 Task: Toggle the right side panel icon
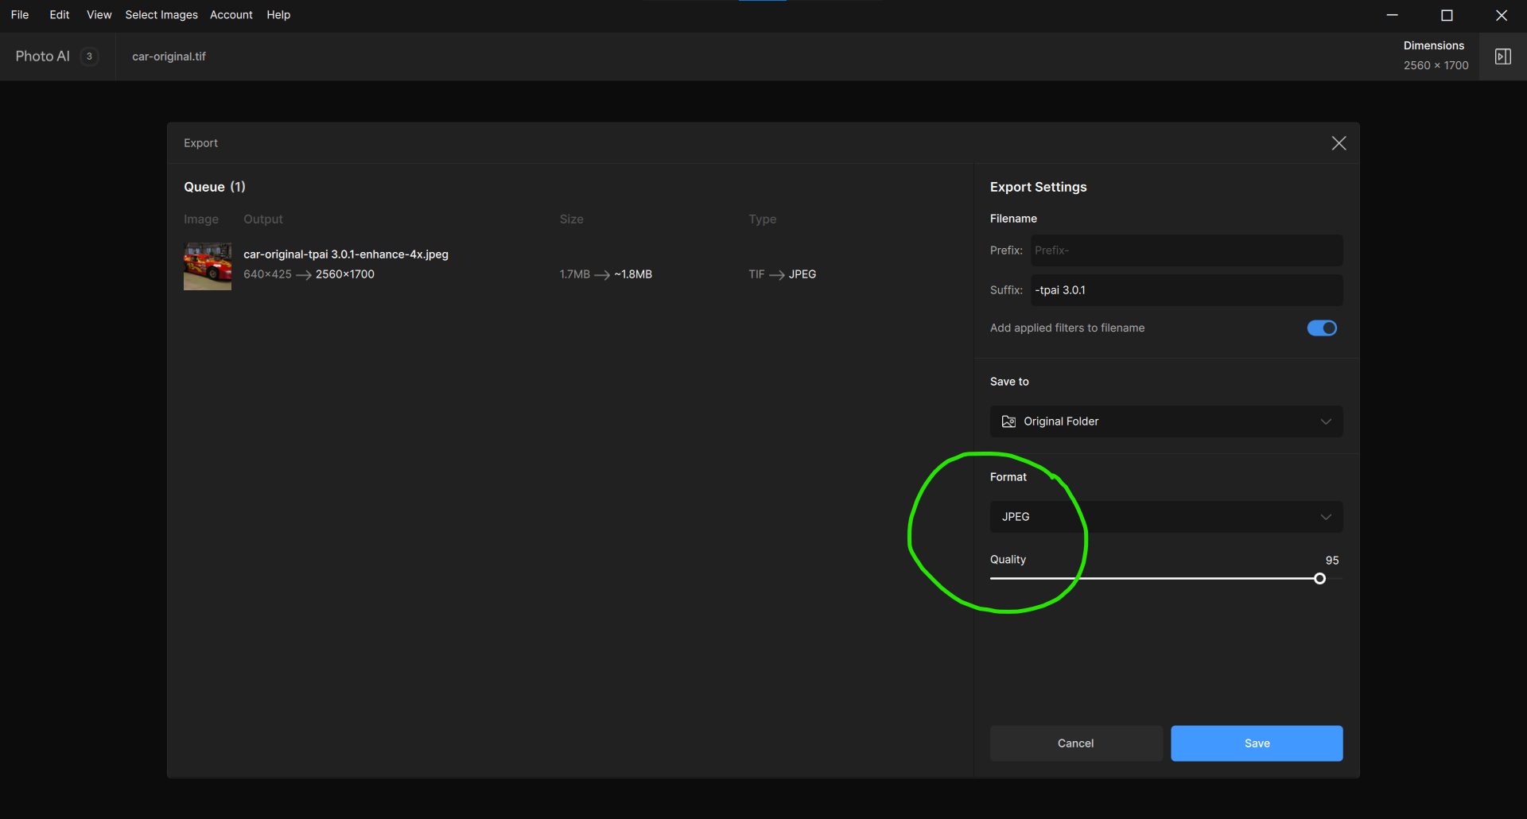[1503, 56]
